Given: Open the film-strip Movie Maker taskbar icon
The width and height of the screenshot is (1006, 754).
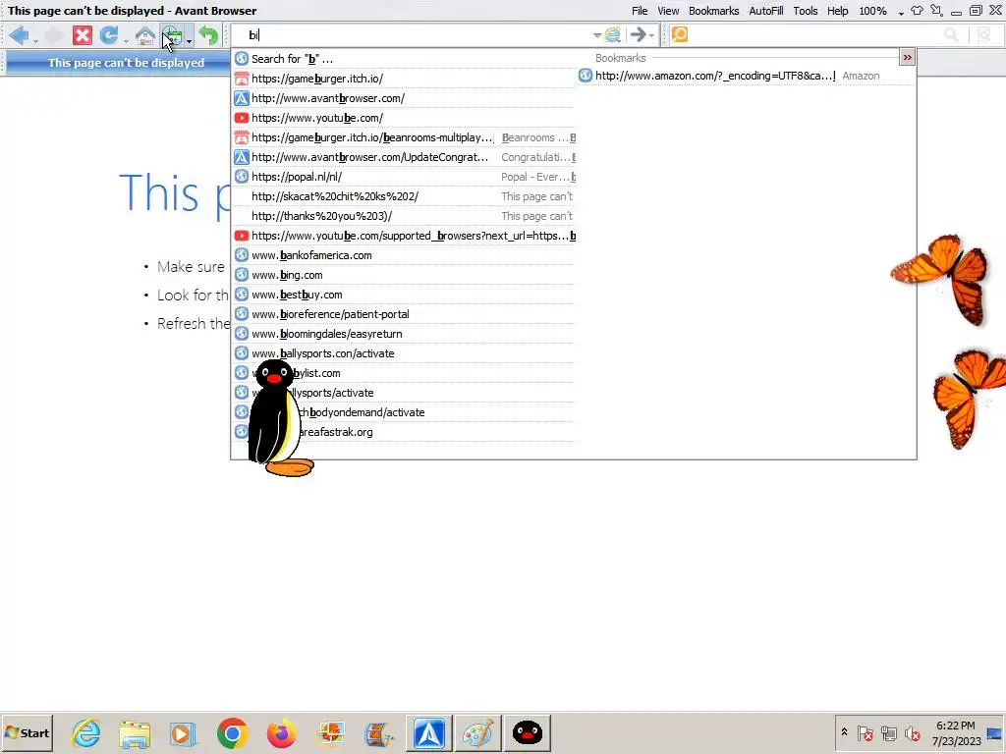Looking at the screenshot, I should click(x=380, y=733).
